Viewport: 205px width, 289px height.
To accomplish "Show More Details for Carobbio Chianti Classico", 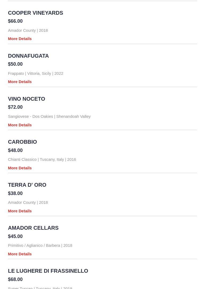I will [x=20, y=168].
